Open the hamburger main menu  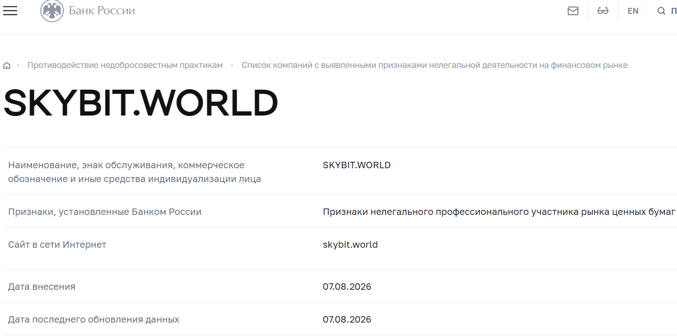pos(10,11)
